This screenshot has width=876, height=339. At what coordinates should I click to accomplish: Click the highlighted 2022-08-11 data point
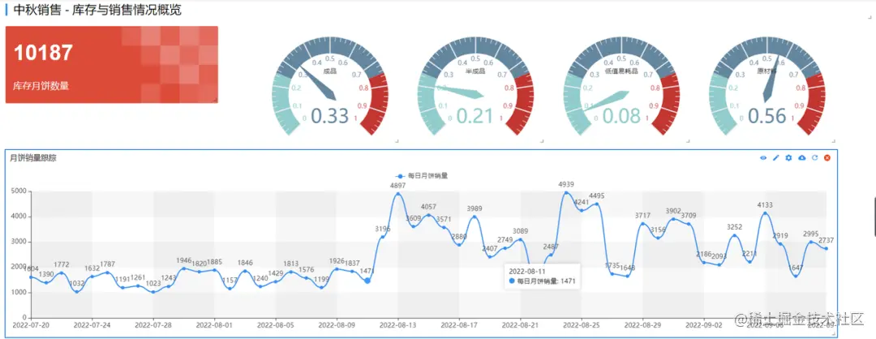point(367,281)
